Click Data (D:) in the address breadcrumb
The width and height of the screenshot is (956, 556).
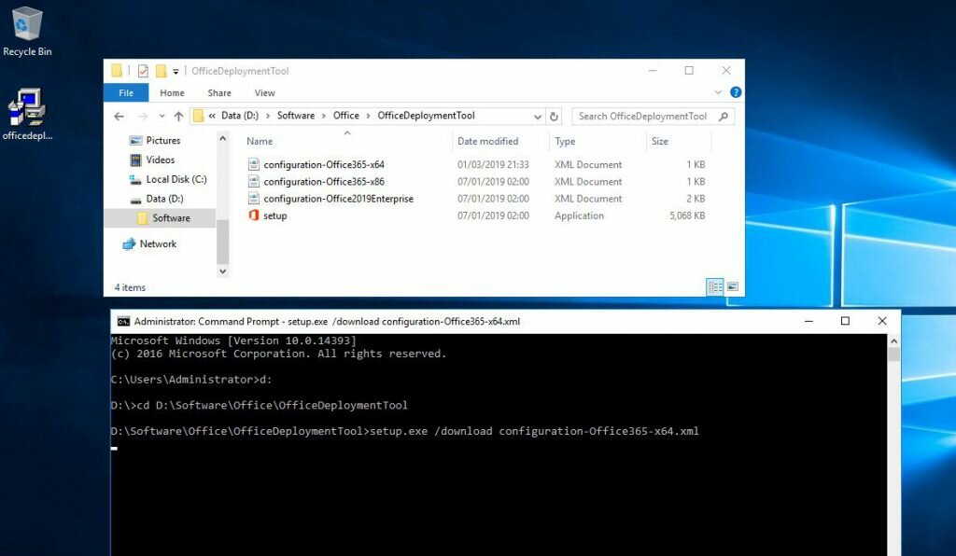click(x=240, y=116)
